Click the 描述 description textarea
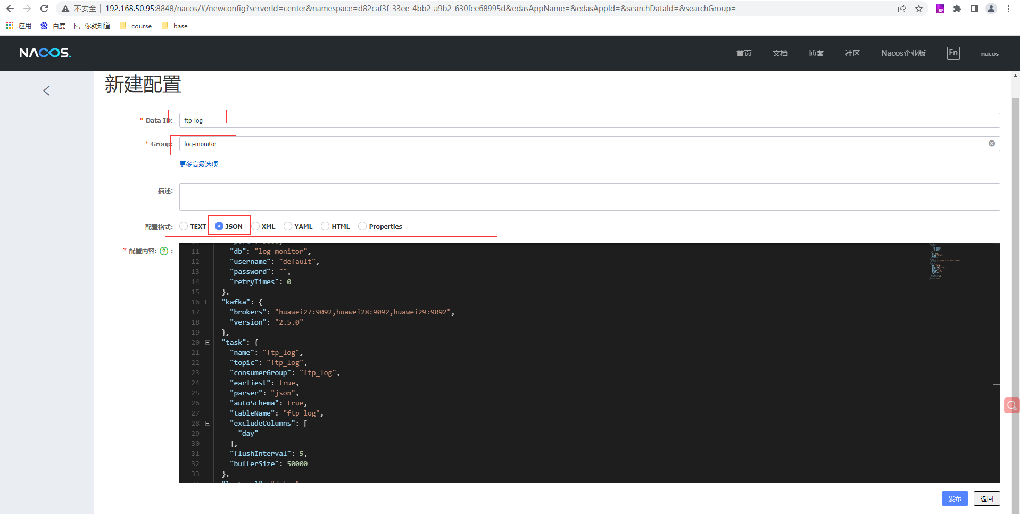The width and height of the screenshot is (1020, 514). point(590,197)
